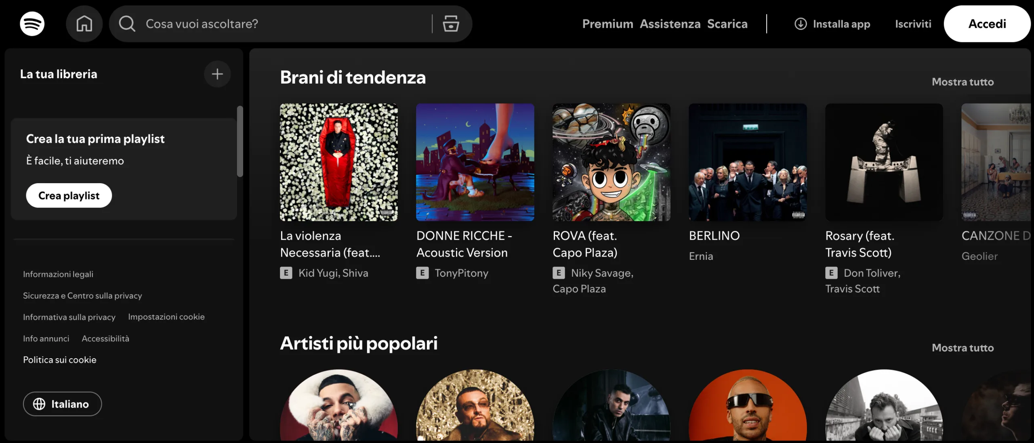The height and width of the screenshot is (443, 1034).
Task: Open the Premium menu item
Action: point(607,23)
